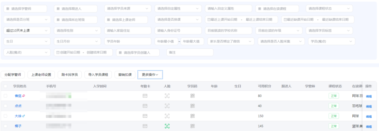Show student QR code for 大徐
379x131 pixels.
coord(192,116)
